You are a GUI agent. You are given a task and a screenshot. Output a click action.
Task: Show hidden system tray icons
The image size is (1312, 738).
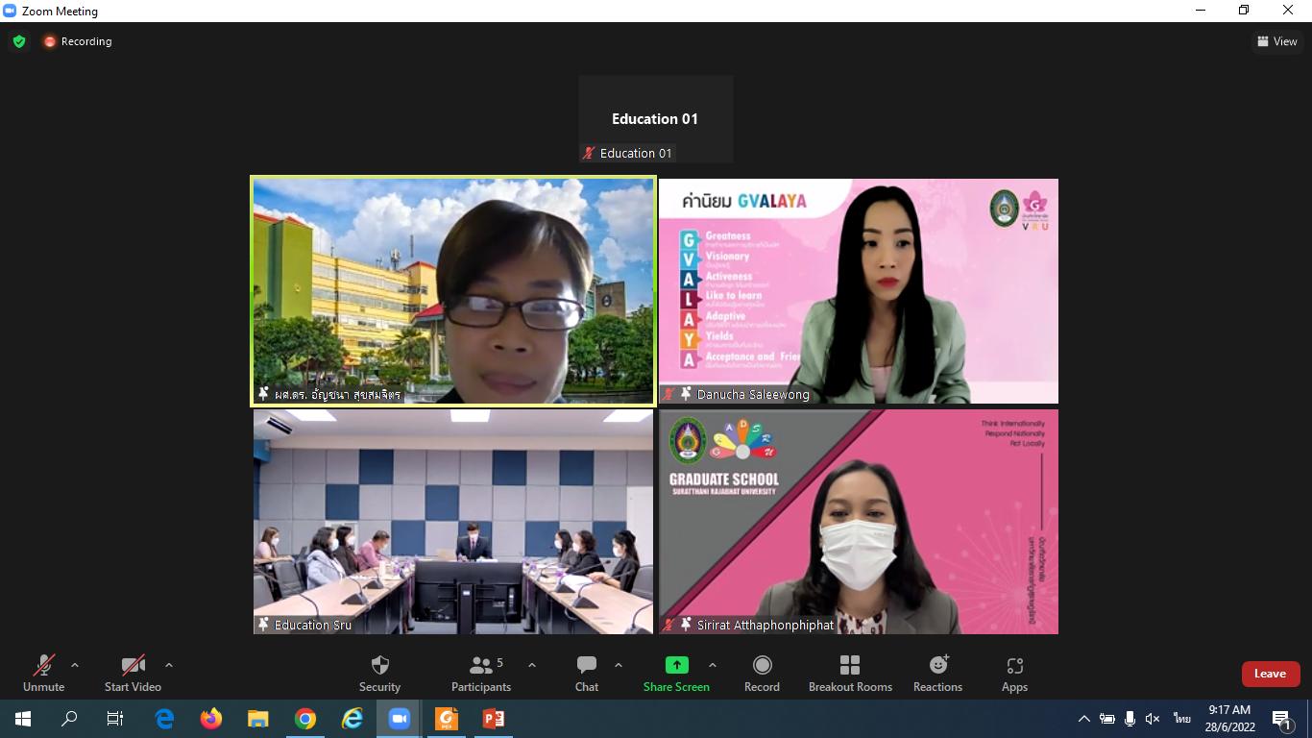1084,719
